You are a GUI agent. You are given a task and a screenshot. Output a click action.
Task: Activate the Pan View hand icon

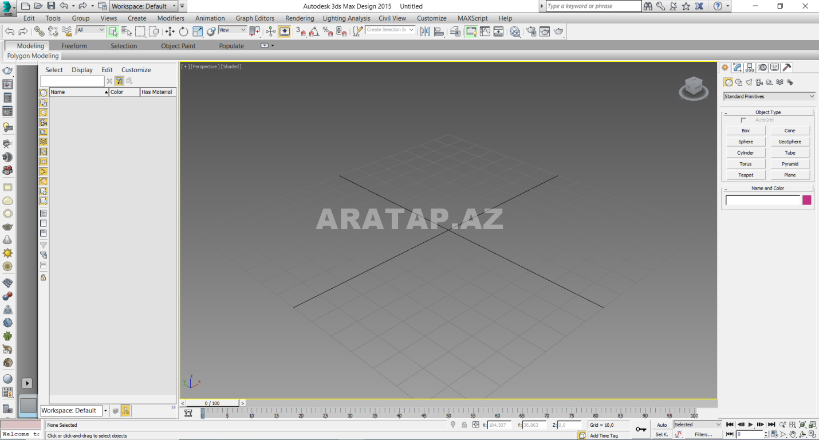click(x=793, y=435)
